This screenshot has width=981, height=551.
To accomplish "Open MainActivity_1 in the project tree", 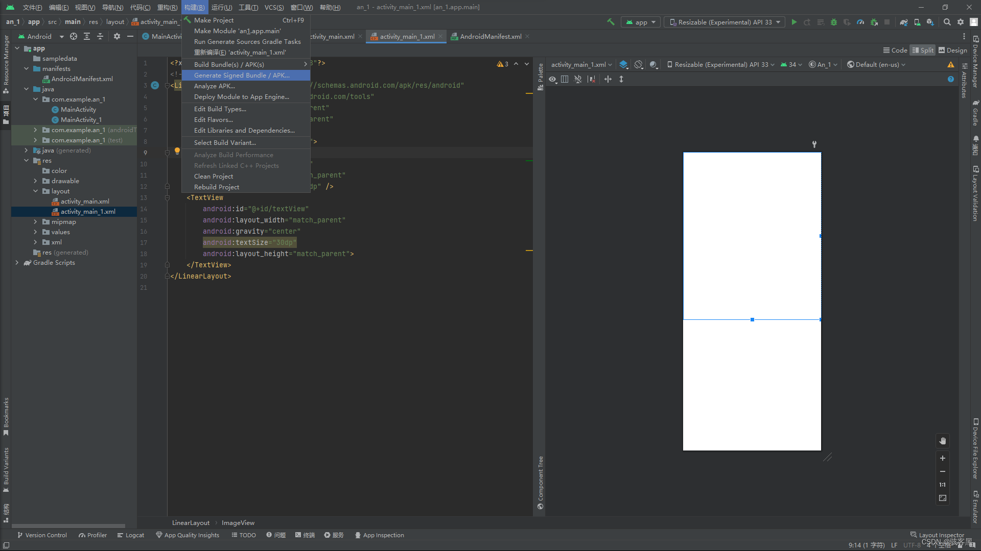I will tap(81, 120).
